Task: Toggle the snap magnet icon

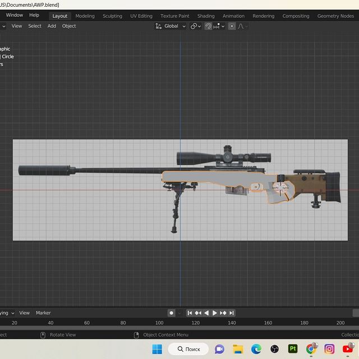Action: click(x=208, y=26)
